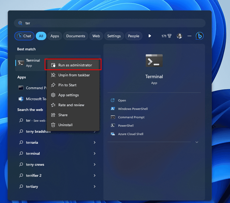Open the Bing chat icon at top right
Viewport: 230px width, 203px height.
[x=200, y=36]
